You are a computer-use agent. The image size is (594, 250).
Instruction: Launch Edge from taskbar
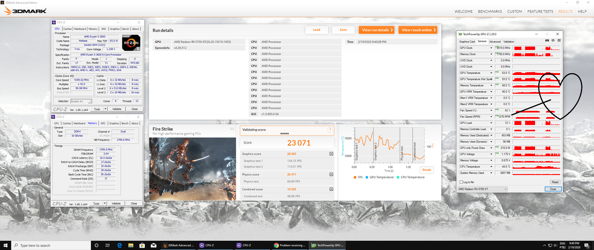pos(119,245)
